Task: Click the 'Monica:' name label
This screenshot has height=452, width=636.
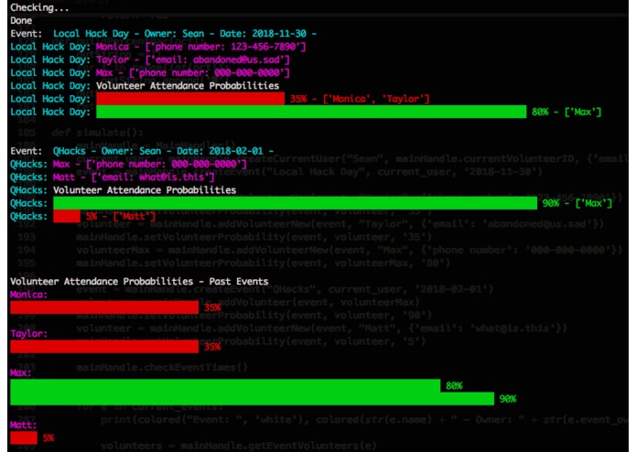Action: [28, 295]
